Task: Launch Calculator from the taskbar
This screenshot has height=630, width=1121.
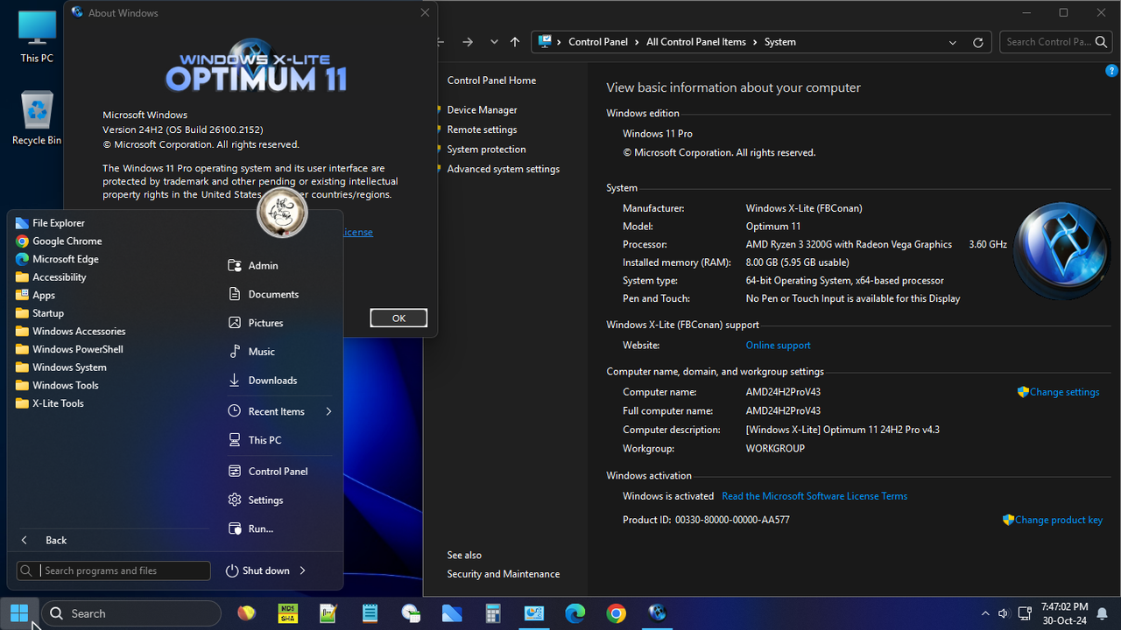Action: [x=493, y=612]
